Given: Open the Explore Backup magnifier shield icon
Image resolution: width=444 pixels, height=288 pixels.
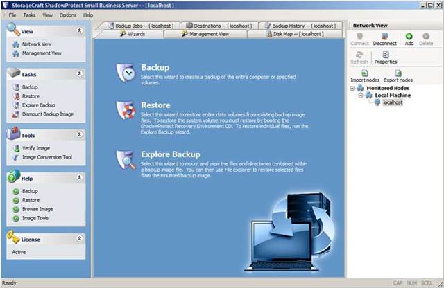Looking at the screenshot, I should [x=126, y=160].
